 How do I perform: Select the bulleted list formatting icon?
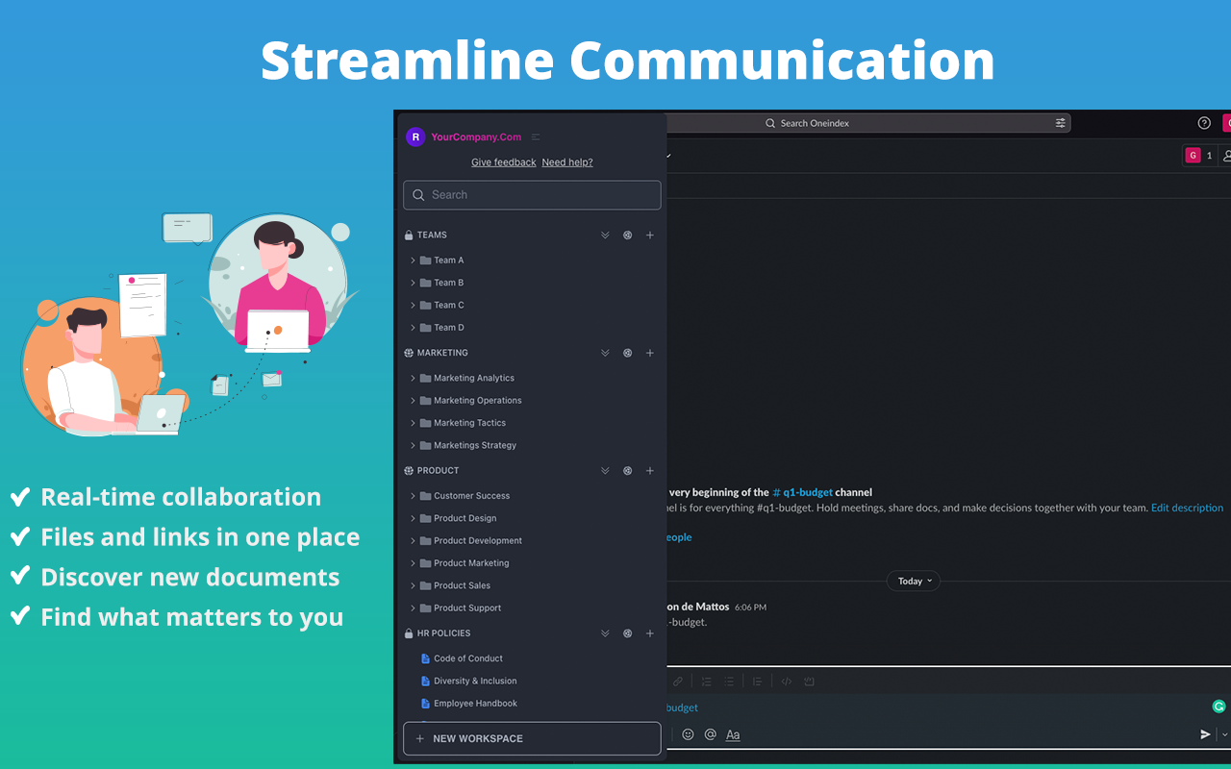729,682
